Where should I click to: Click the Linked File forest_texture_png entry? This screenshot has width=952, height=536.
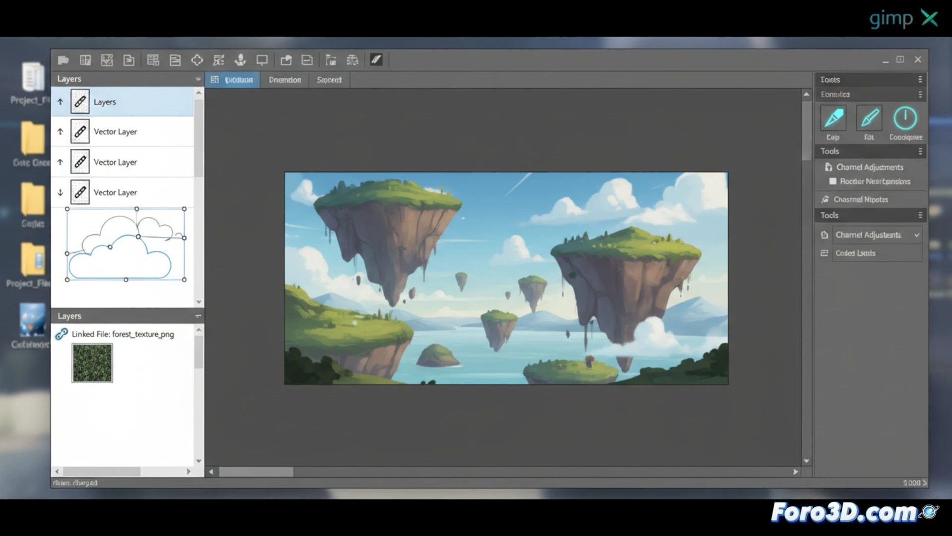tap(122, 334)
